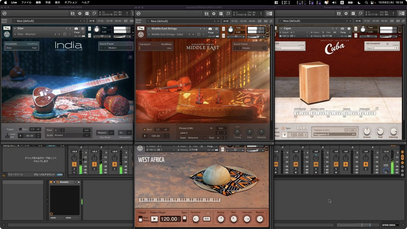Solo the Sitar instrument with the S button
Image resolution: width=407 pixels, height=229 pixels.
click(x=90, y=29)
